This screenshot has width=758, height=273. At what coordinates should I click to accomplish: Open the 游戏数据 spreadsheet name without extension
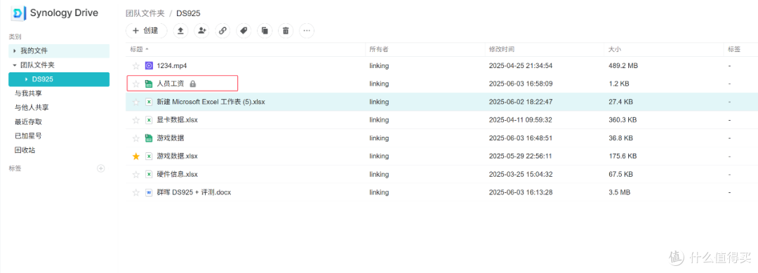tap(170, 138)
